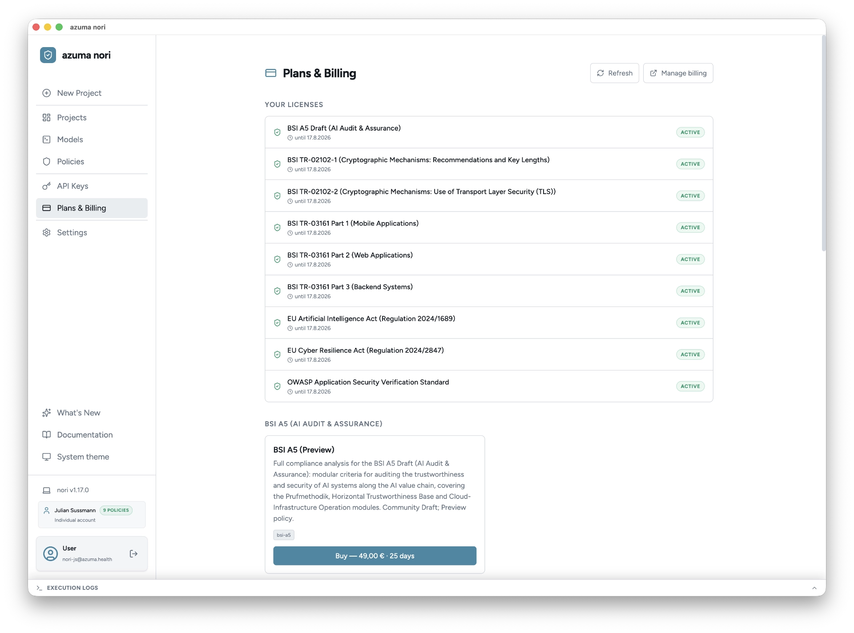The image size is (854, 633).
Task: Click the Refresh button
Action: [614, 73]
